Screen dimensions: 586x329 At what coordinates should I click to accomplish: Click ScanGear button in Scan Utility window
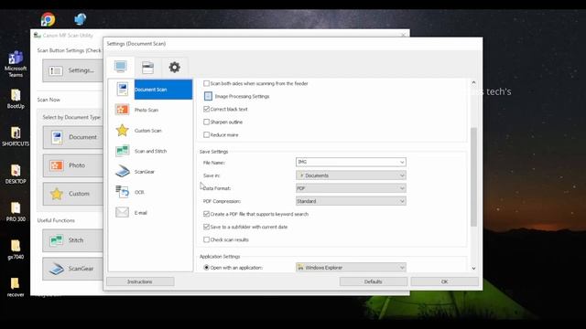[x=73, y=269]
